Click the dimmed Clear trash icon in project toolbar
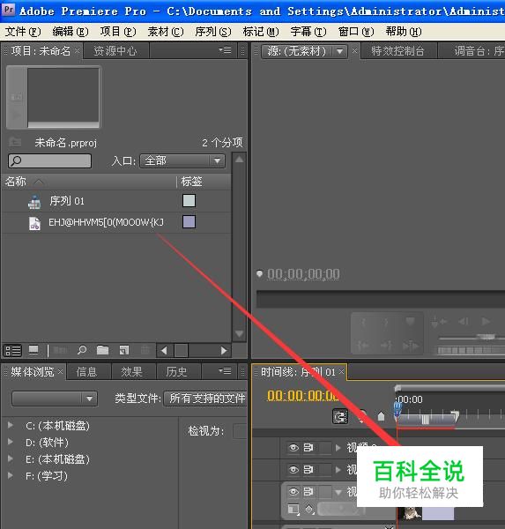The height and width of the screenshot is (529, 505). [145, 351]
